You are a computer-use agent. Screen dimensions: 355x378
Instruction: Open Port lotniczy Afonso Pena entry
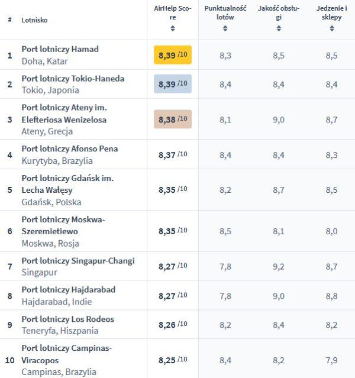pyautogui.click(x=69, y=148)
